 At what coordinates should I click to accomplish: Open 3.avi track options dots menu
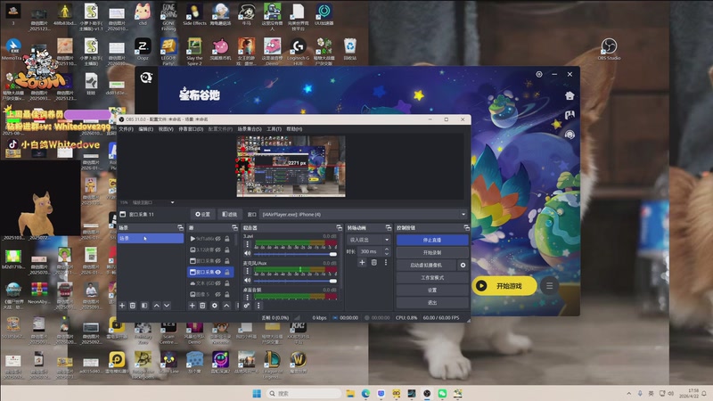pyautogui.click(x=248, y=244)
